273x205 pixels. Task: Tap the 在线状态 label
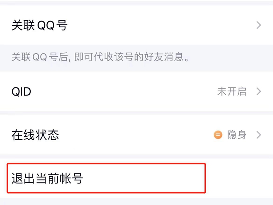35,135
